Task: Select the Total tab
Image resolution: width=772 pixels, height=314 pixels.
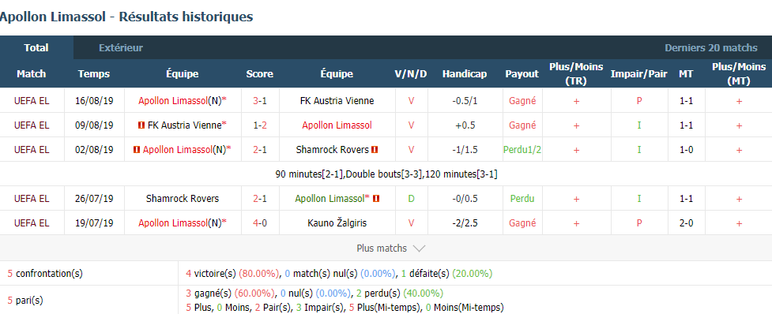Action: (x=36, y=47)
